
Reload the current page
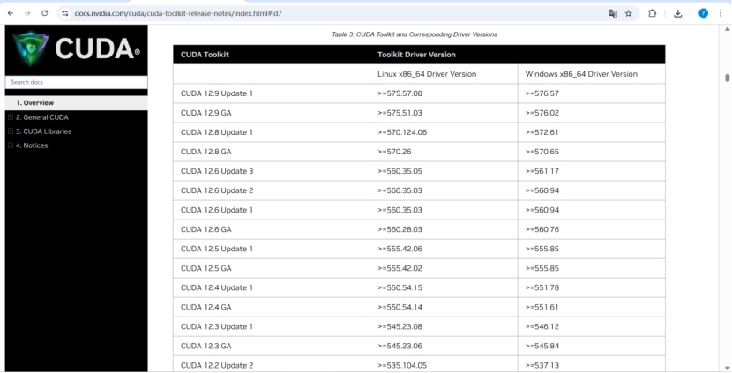click(x=45, y=13)
